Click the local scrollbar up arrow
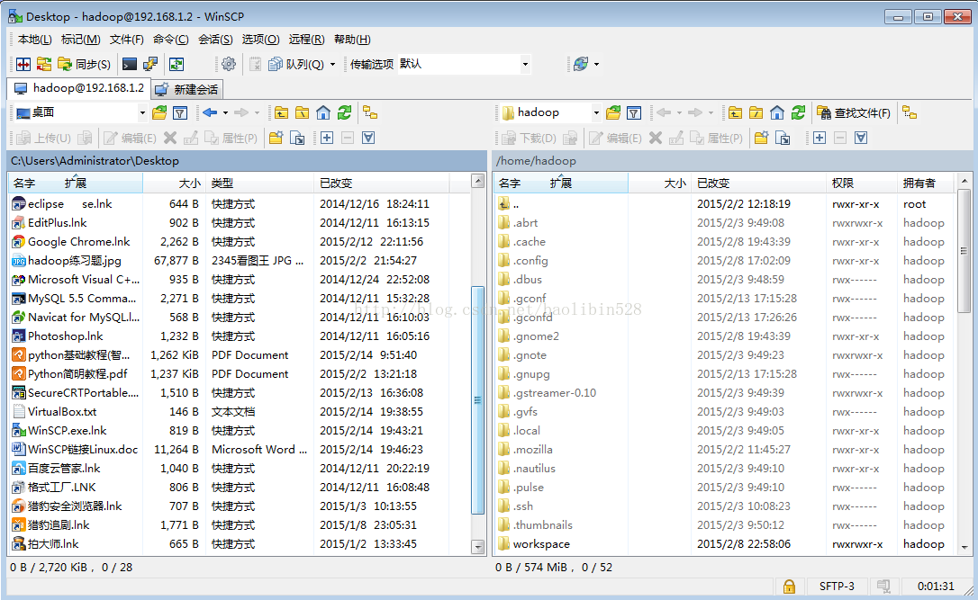Image resolution: width=978 pixels, height=600 pixels. pos(478,182)
